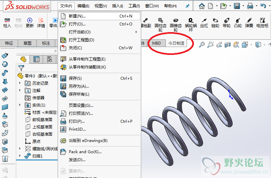271x178 pixels.
Task: Pin the menu bar with pushpin icon
Action: [187, 6]
